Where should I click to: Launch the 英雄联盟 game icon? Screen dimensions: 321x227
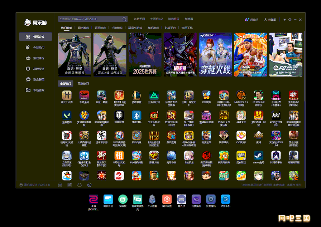point(136,95)
